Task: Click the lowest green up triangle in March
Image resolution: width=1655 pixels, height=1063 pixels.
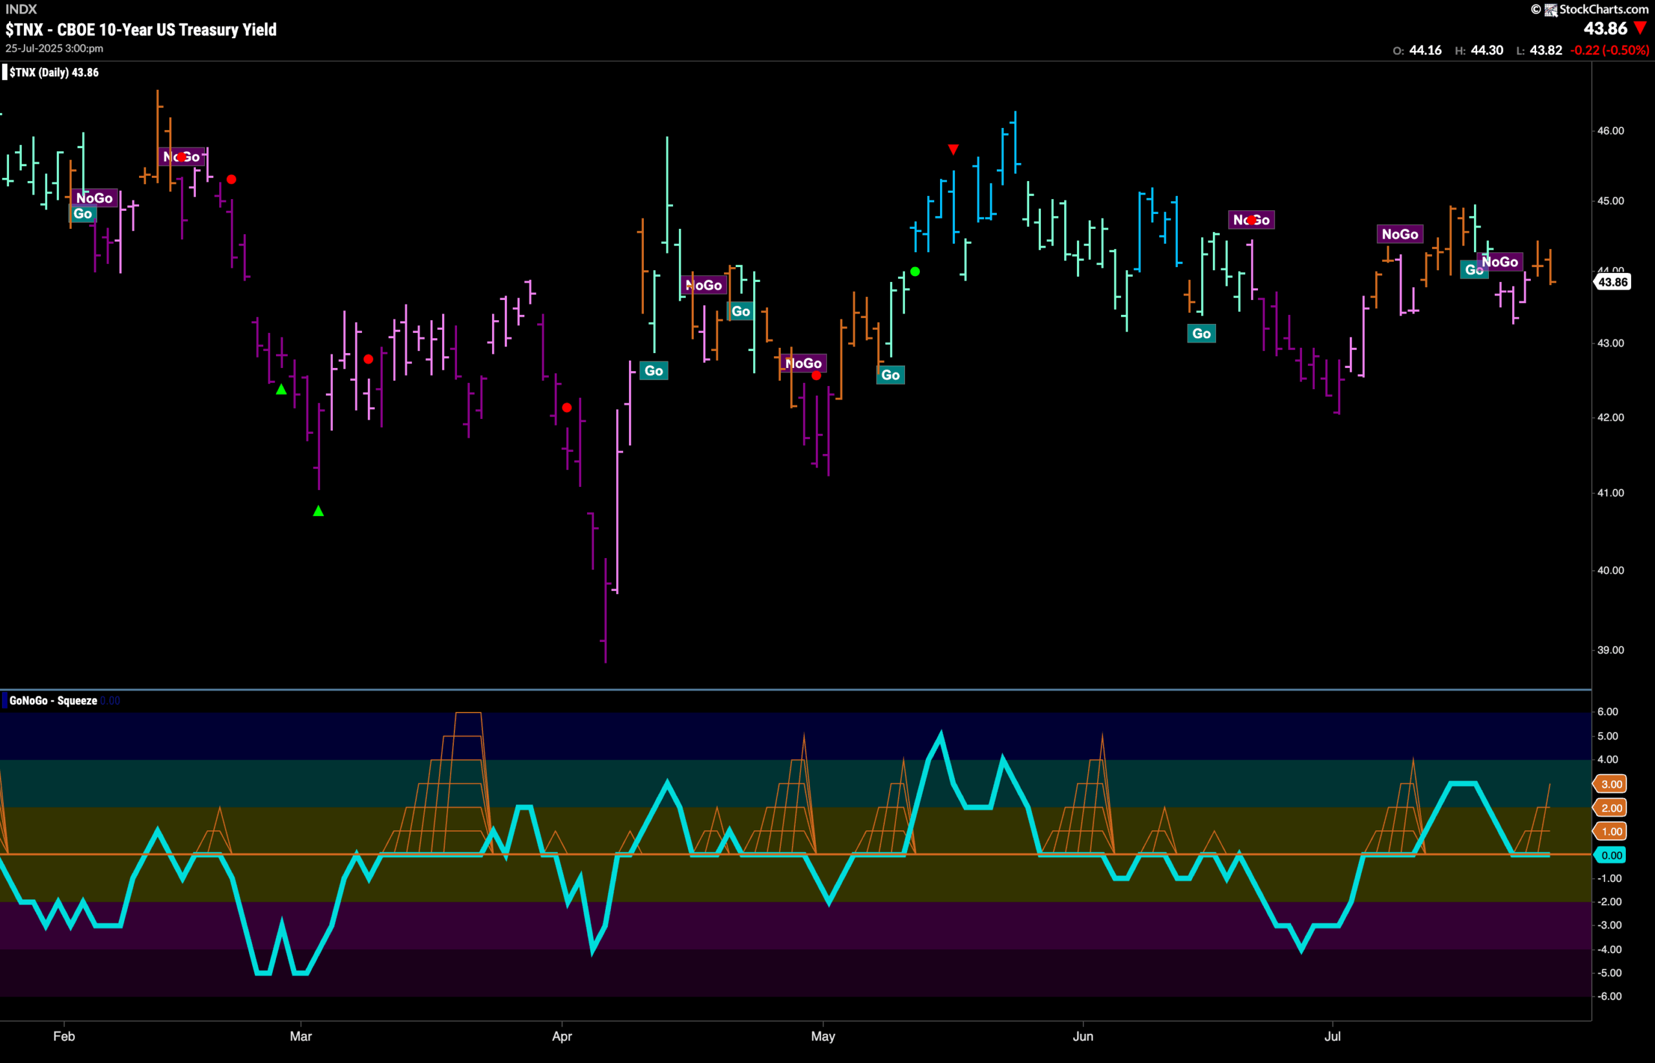Action: [x=318, y=511]
